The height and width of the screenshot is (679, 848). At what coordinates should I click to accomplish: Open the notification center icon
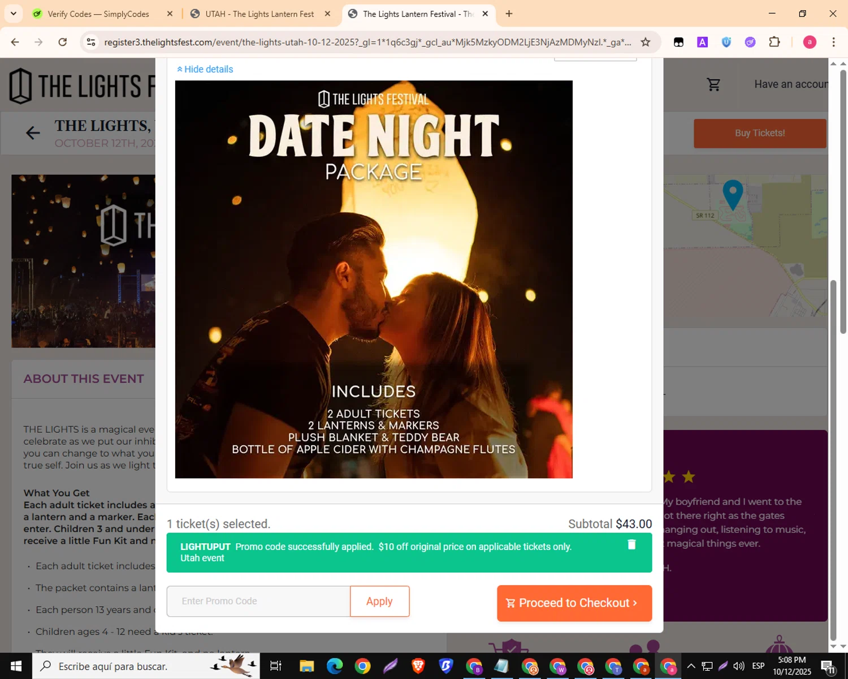pyautogui.click(x=828, y=667)
